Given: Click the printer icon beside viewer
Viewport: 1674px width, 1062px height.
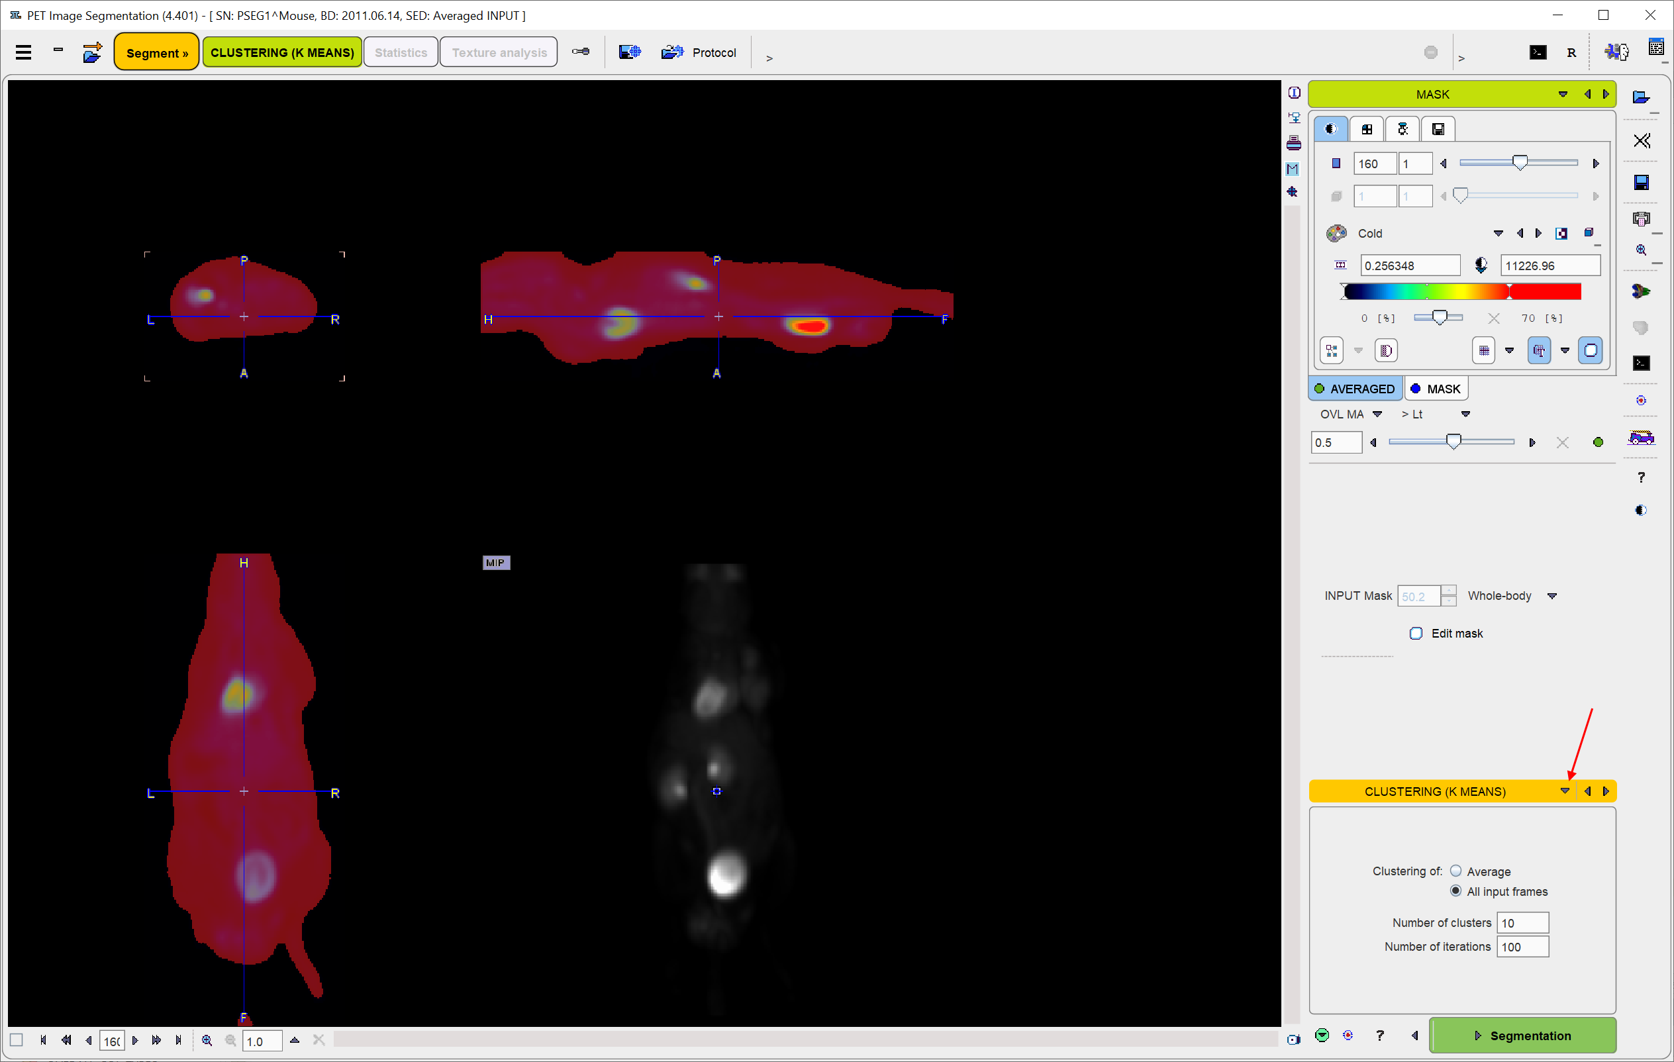Looking at the screenshot, I should click(x=1294, y=143).
